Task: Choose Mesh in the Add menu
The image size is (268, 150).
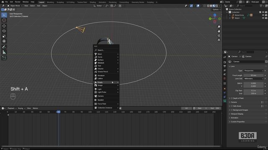Action: (106, 54)
